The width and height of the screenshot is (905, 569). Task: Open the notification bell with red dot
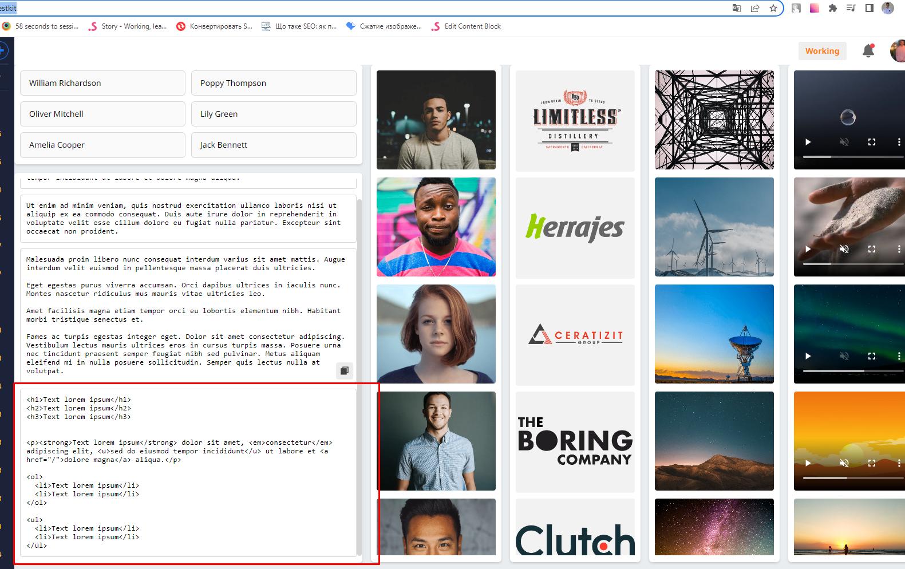[x=868, y=50]
